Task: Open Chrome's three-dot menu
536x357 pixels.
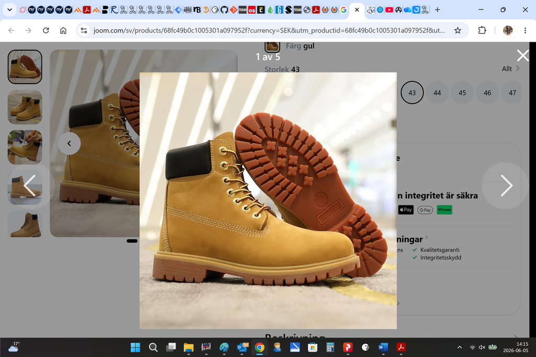Action: pos(525,30)
